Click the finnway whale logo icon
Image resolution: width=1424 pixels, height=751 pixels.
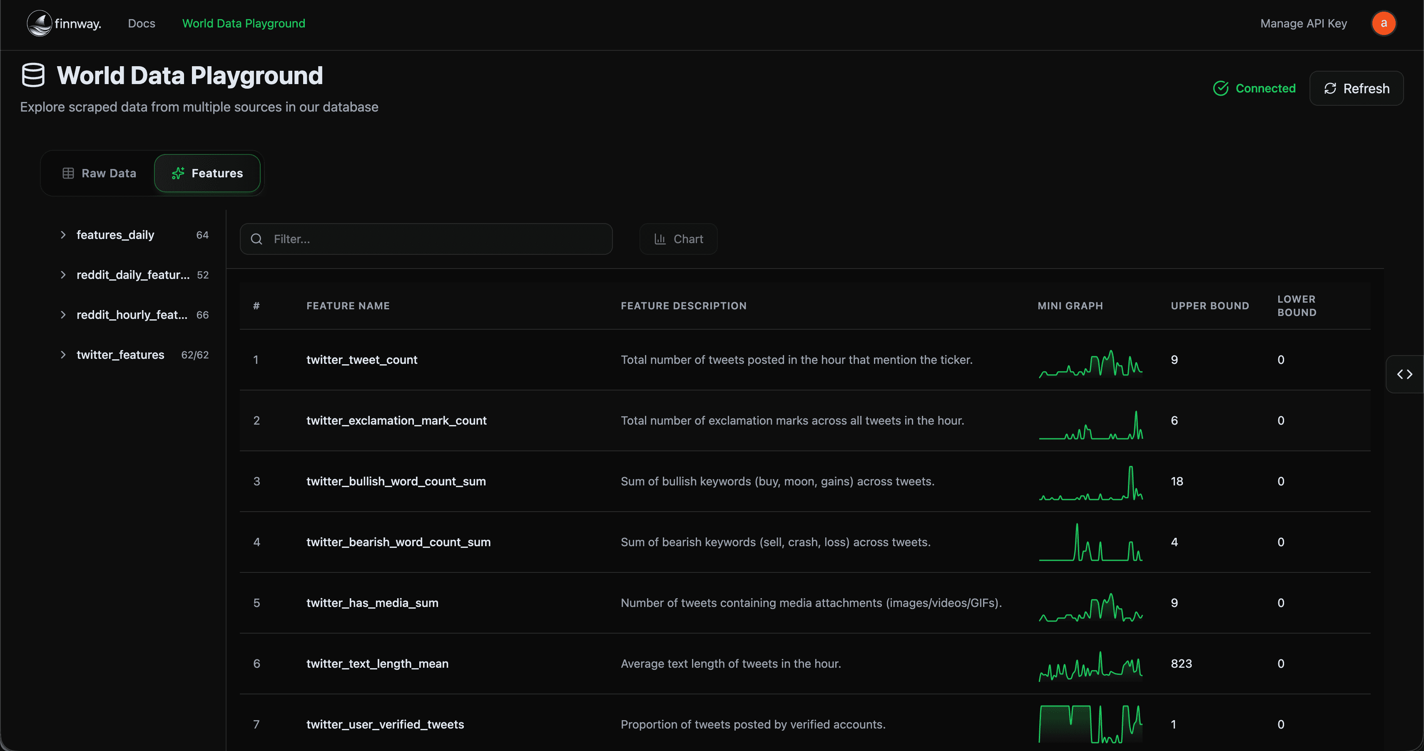click(39, 23)
